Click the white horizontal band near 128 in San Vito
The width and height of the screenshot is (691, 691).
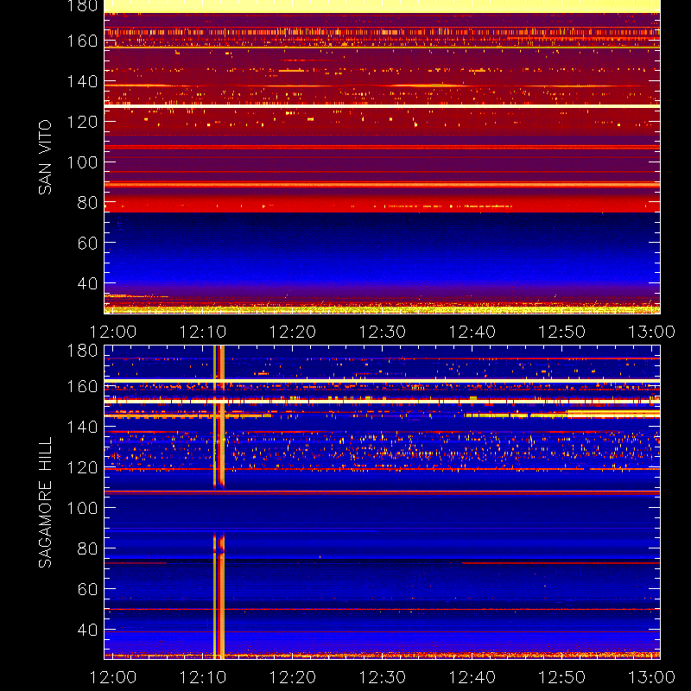382,106
